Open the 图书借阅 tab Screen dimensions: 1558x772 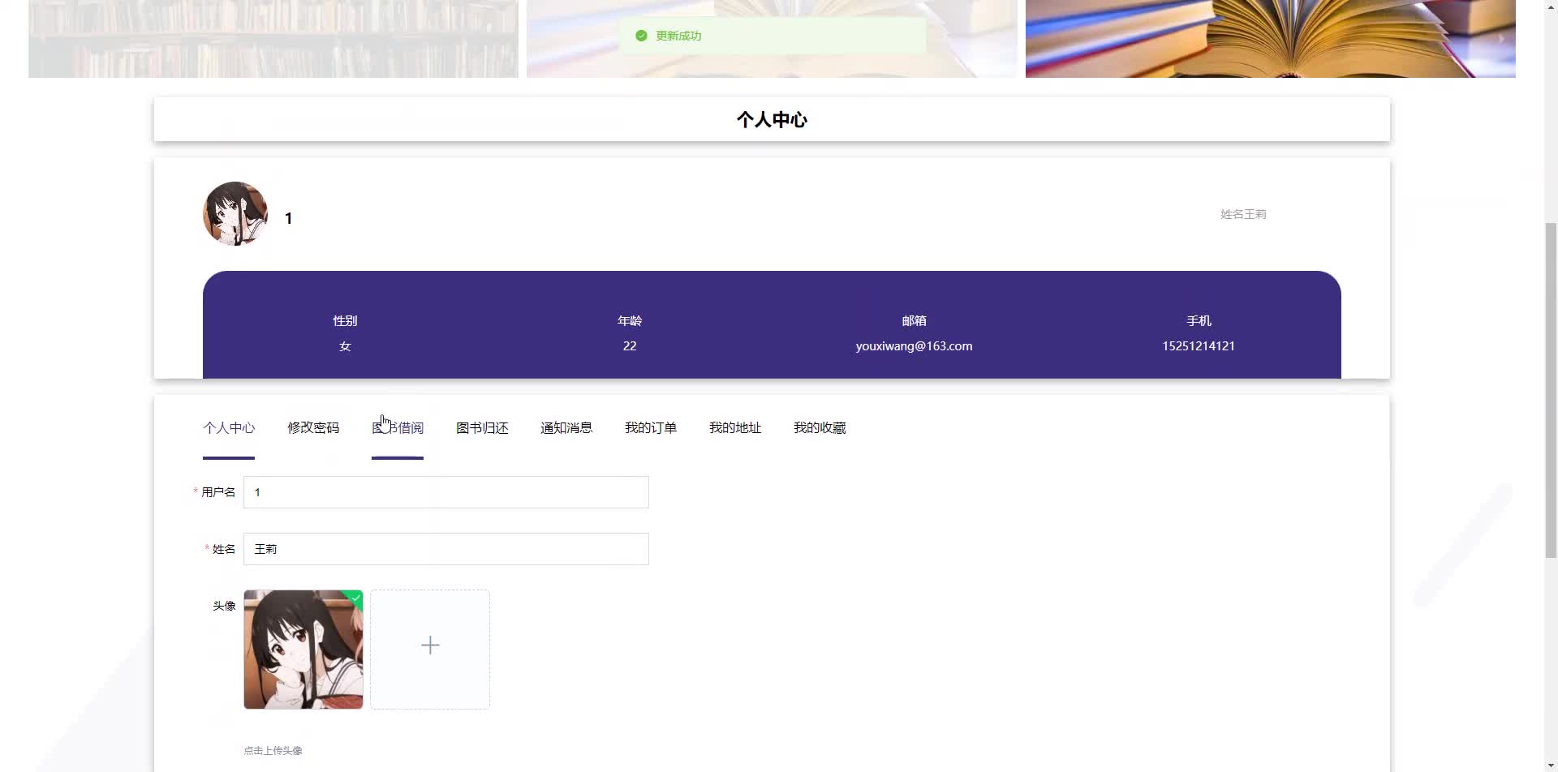398,427
